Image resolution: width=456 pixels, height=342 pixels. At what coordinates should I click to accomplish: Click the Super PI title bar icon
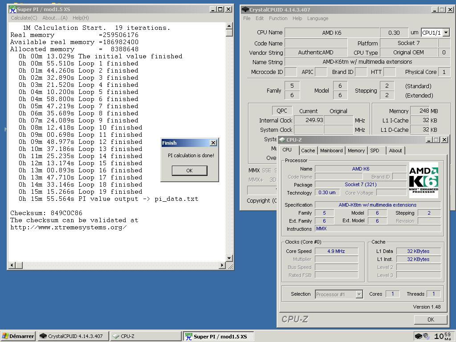[12, 9]
